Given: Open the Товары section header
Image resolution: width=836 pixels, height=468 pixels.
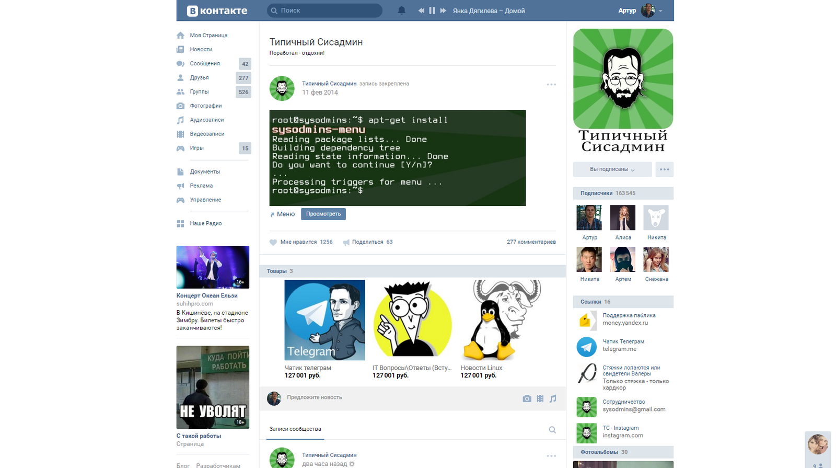Looking at the screenshot, I should pyautogui.click(x=413, y=271).
